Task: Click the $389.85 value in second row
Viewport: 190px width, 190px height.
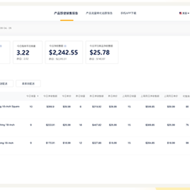Action: 150,125
